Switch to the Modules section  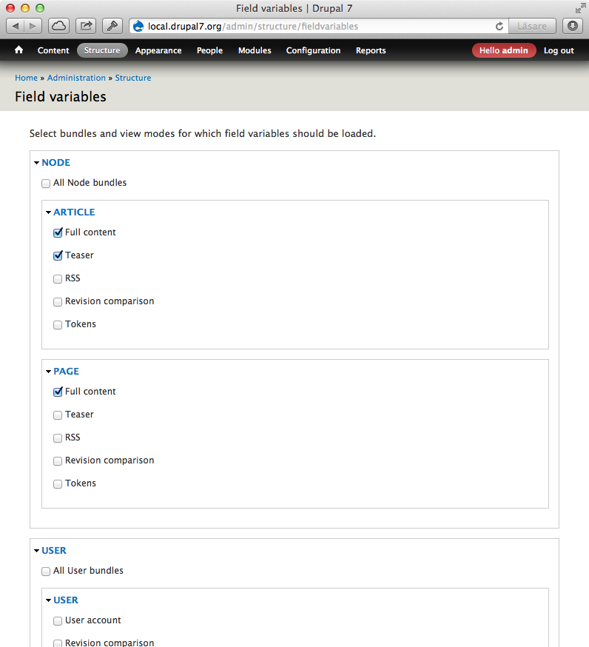(x=255, y=50)
